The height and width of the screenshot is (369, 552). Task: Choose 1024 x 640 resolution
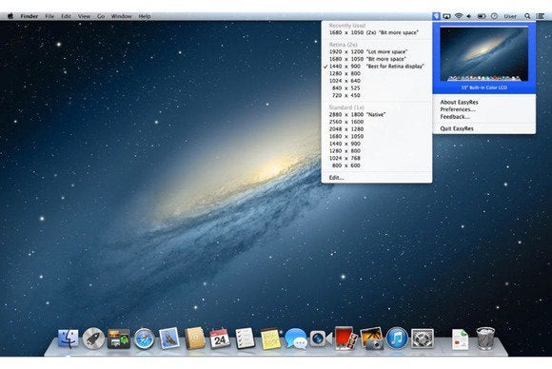click(376, 81)
